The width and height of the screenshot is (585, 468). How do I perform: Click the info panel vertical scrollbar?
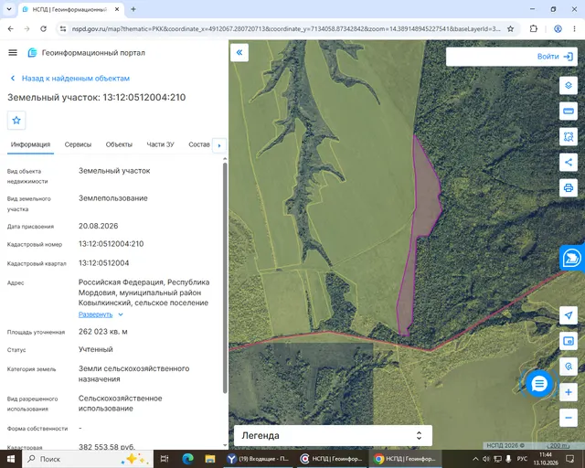pos(225,278)
